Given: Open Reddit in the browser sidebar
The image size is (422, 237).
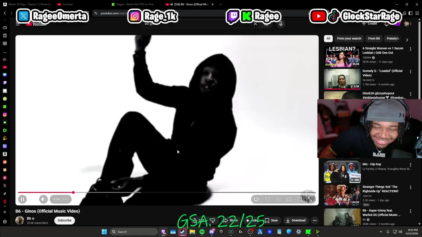Looking at the screenshot, I should [5, 162].
